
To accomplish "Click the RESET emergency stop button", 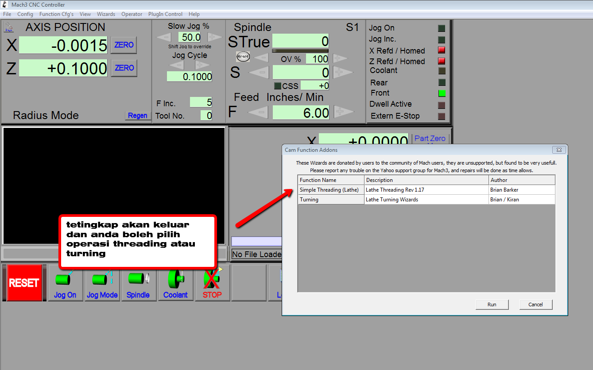I will 23,283.
